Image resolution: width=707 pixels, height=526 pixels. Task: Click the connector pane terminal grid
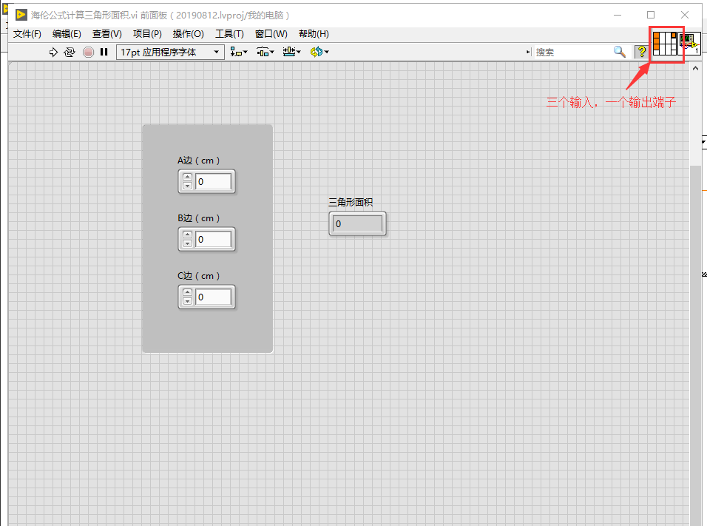click(x=665, y=44)
